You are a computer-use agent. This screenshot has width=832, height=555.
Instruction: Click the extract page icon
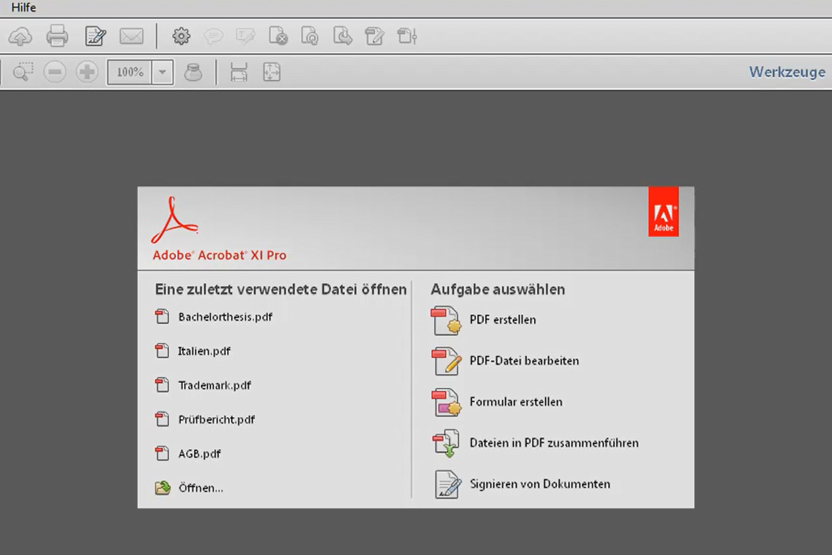(x=343, y=36)
